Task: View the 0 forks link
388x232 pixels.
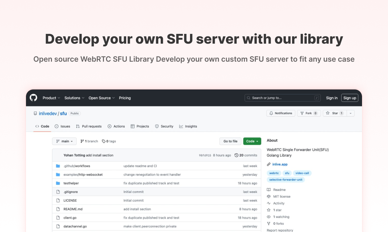Action: pyautogui.click(x=275, y=223)
